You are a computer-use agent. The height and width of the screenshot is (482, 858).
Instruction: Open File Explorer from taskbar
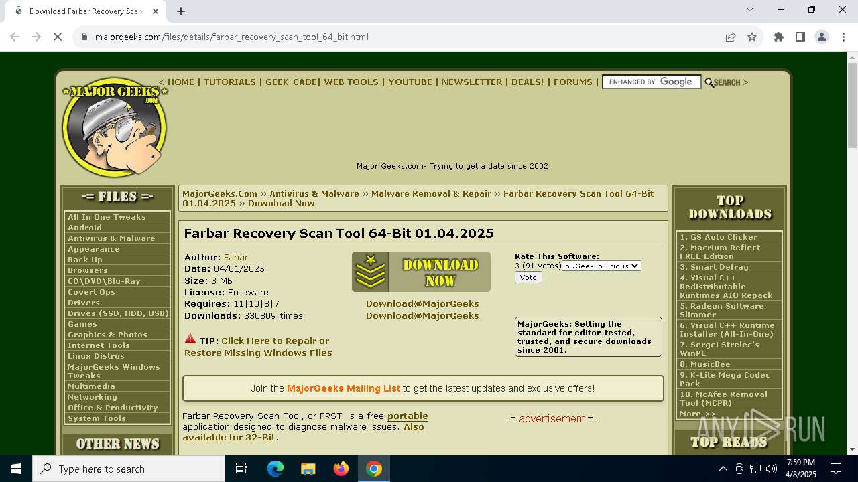click(308, 469)
